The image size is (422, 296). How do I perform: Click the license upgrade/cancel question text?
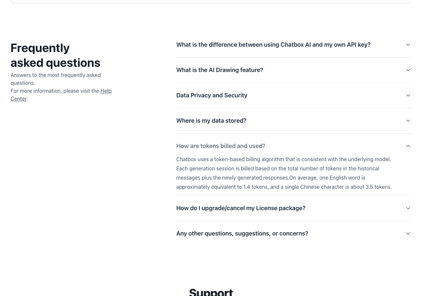(x=241, y=208)
